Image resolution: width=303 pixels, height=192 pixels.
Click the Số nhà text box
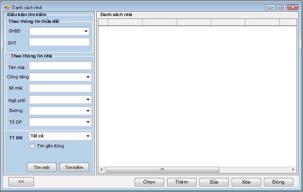(60, 88)
